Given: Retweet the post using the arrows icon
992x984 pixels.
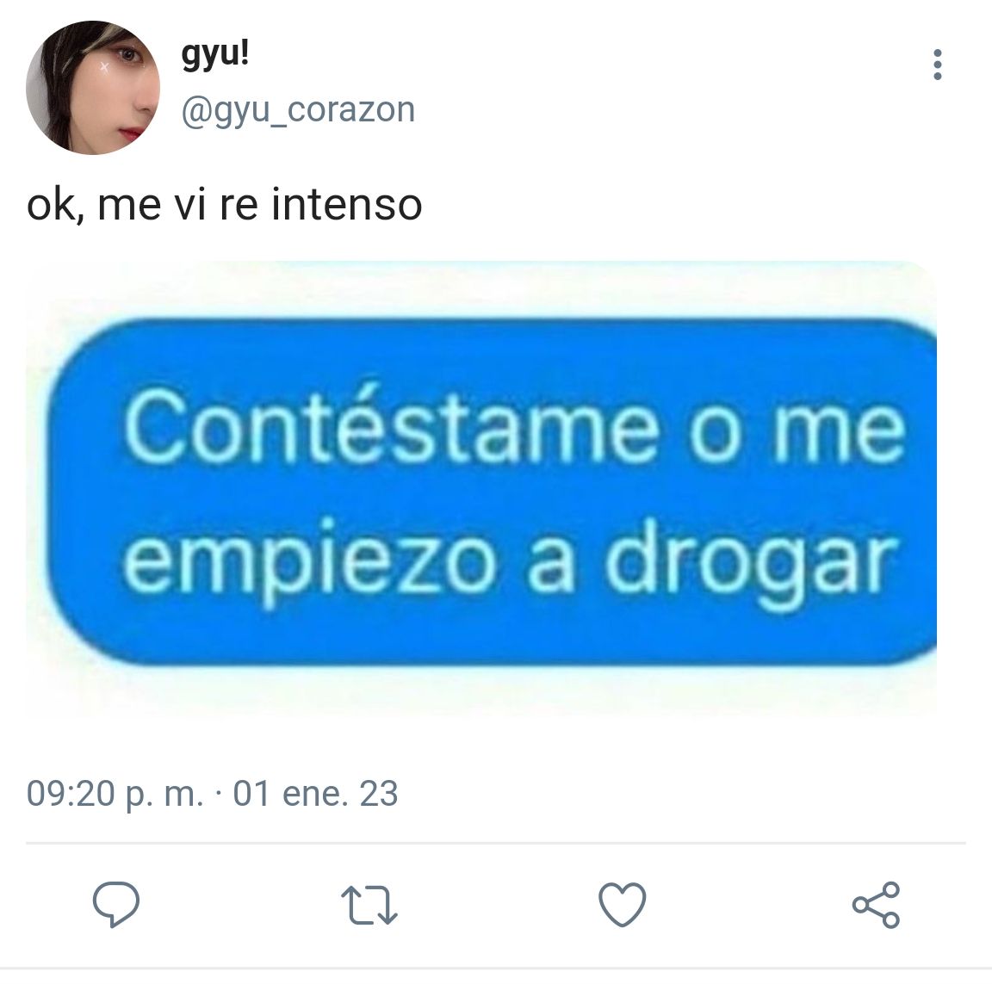Looking at the screenshot, I should 369,905.
